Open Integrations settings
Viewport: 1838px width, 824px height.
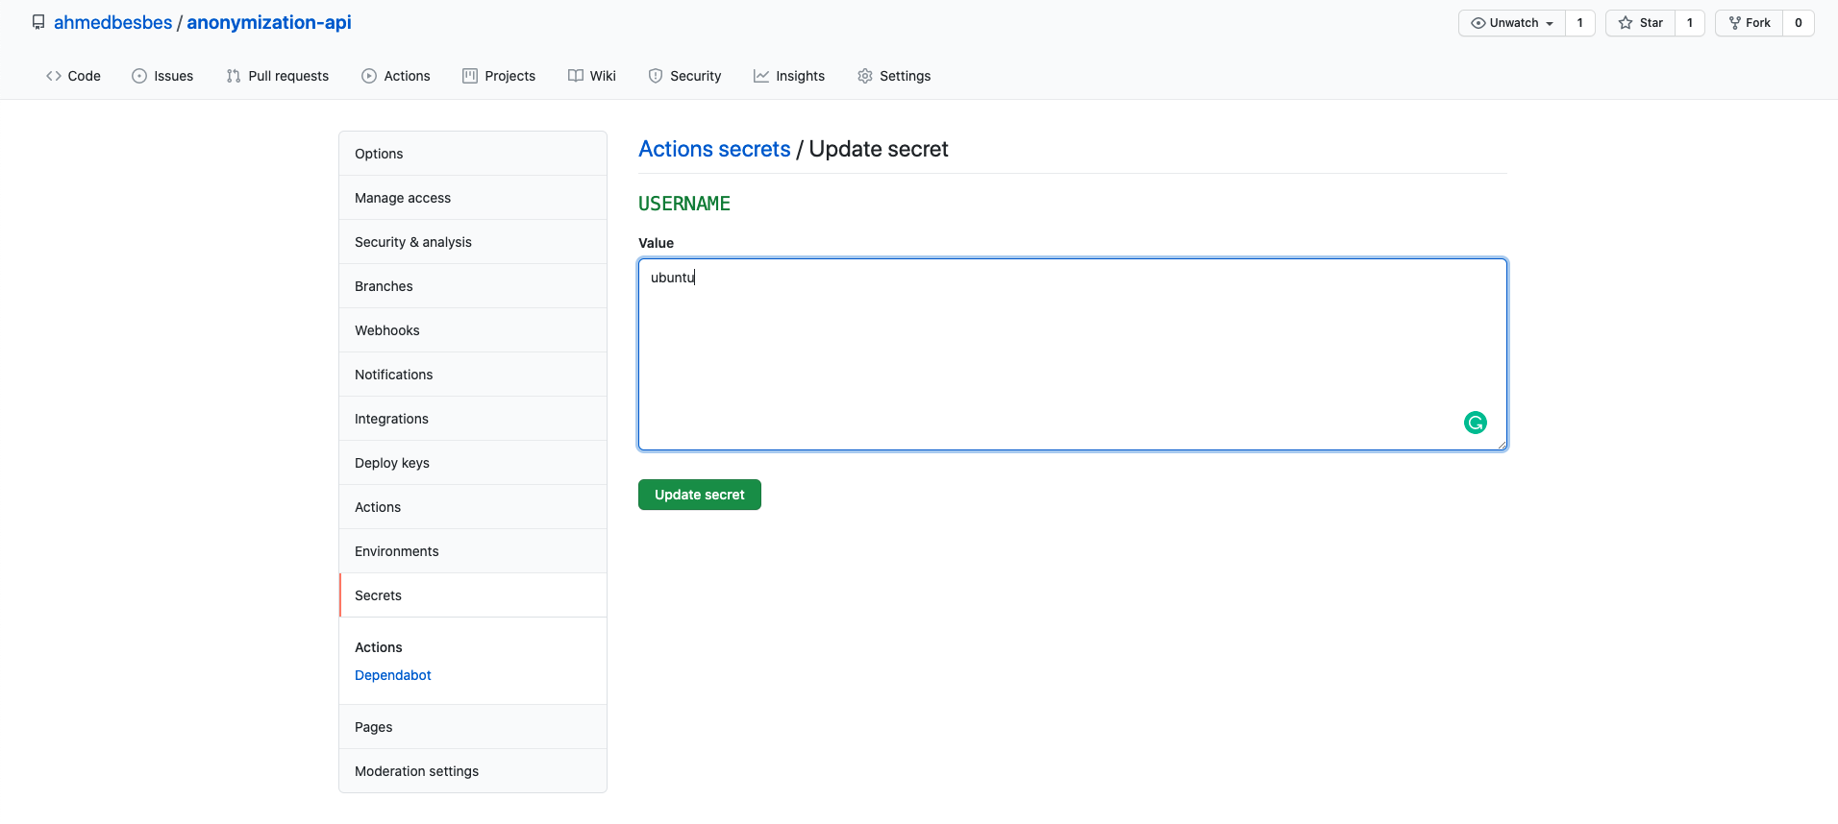(473, 419)
